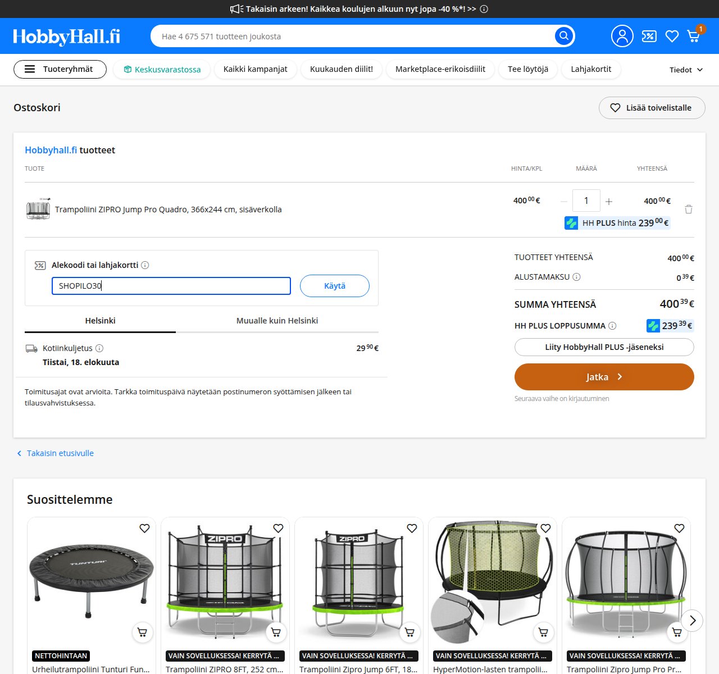Increase quantity with the plus button
The width and height of the screenshot is (719, 674).
[x=609, y=201]
